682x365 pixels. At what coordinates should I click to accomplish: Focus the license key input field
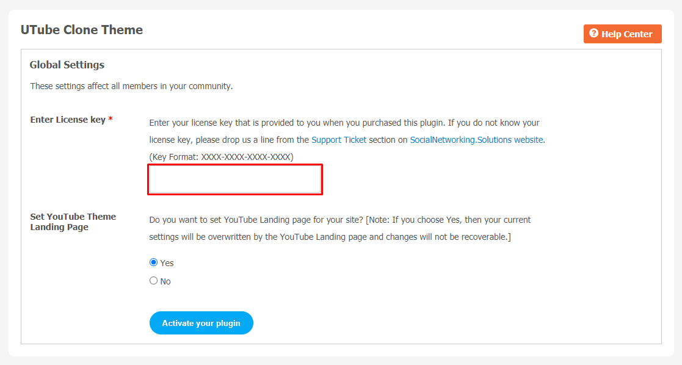(235, 179)
